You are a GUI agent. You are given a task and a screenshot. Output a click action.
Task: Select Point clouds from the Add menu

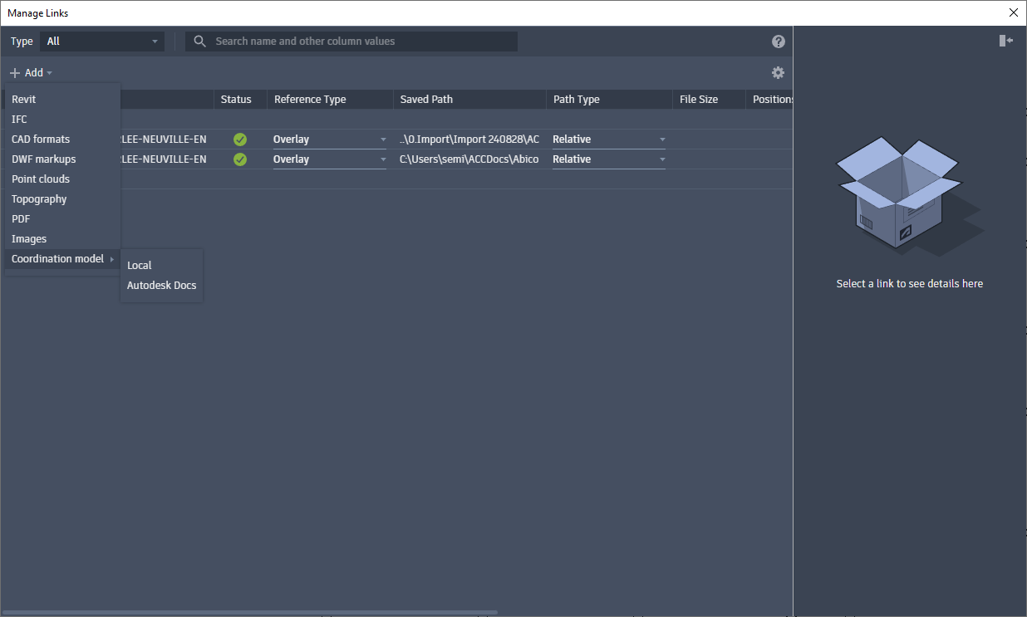pyautogui.click(x=40, y=179)
